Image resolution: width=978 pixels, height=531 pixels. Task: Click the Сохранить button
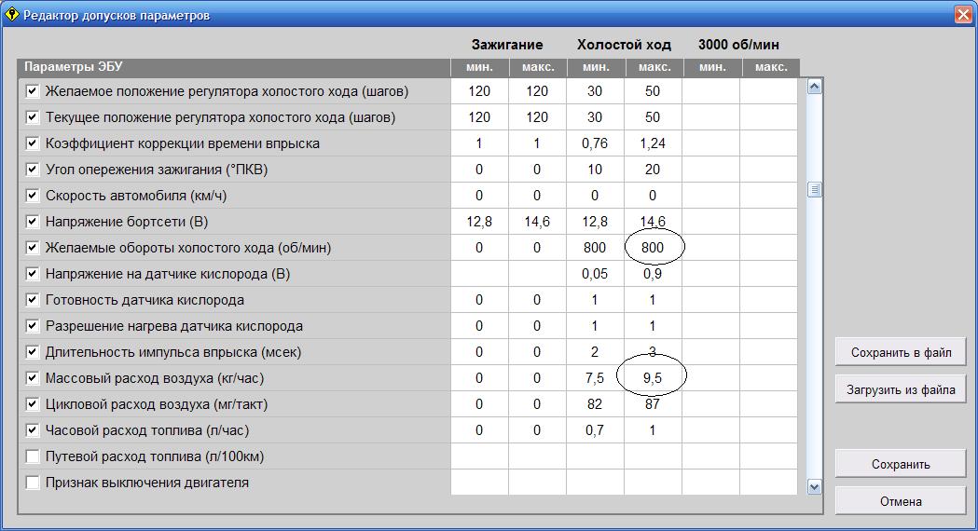pos(901,464)
